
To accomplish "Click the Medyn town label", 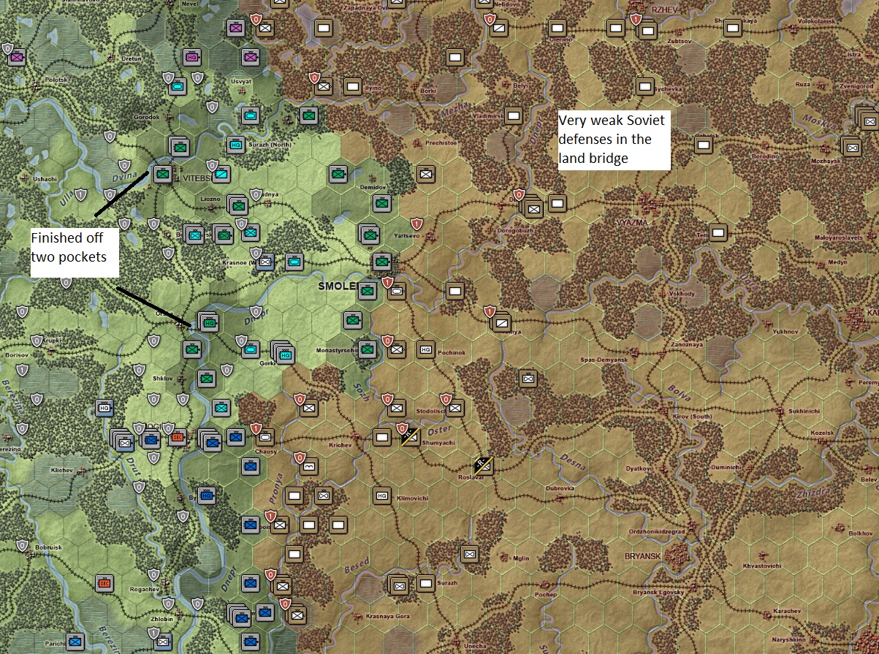I will 838,262.
